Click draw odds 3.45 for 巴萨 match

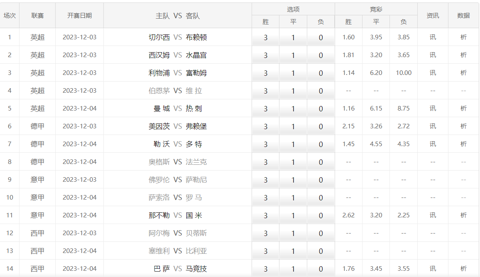point(376,268)
